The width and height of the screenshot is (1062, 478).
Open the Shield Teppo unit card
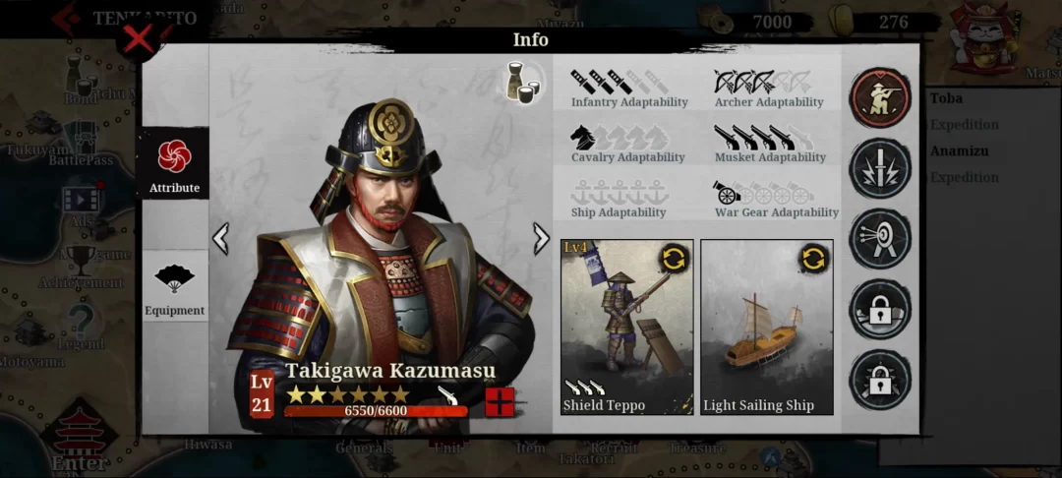tap(627, 327)
